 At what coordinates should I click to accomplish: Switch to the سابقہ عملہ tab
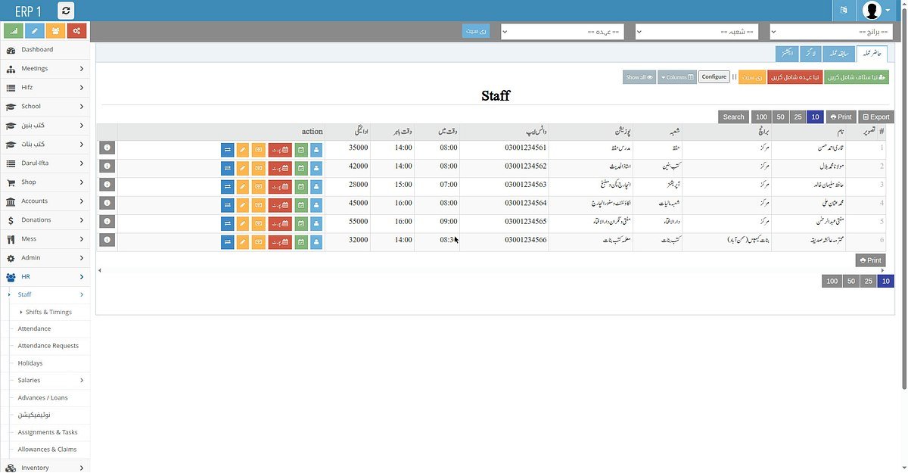837,53
